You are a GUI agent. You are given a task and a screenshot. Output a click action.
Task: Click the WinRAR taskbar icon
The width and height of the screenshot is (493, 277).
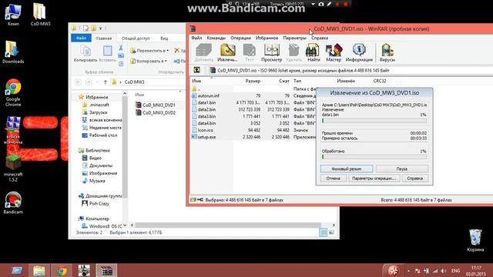pyautogui.click(x=106, y=270)
